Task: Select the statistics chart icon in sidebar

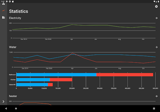Action: pyautogui.click(x=3, y=11)
